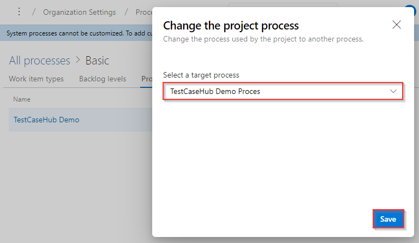
Task: Click the system processes info banner
Action: [x=76, y=33]
